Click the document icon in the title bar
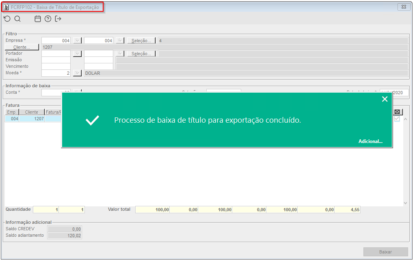This screenshot has width=415, height=262. coord(6,7)
